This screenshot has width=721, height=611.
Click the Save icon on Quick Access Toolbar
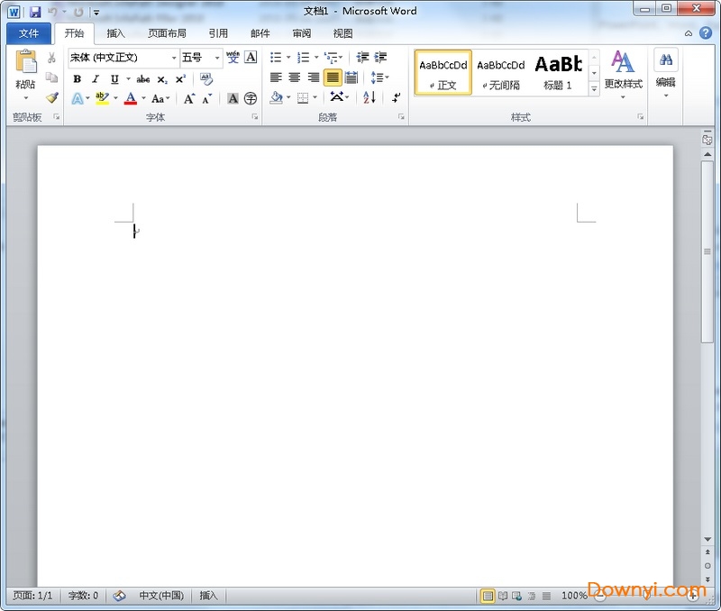coord(34,10)
